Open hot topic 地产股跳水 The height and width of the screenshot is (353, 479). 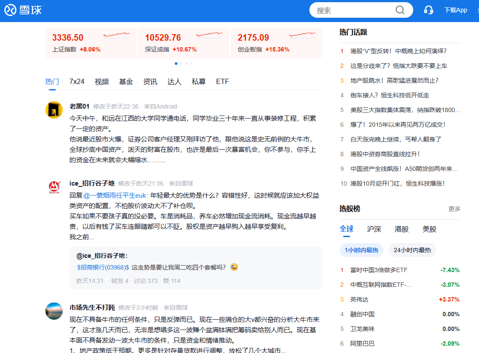(x=394, y=80)
